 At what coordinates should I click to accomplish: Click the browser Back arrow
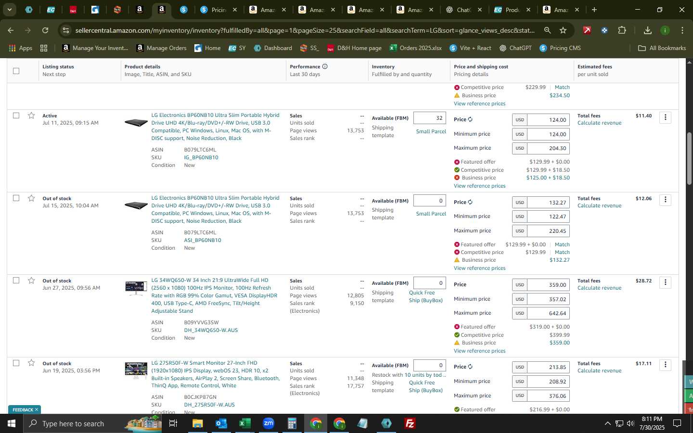pos(11,30)
